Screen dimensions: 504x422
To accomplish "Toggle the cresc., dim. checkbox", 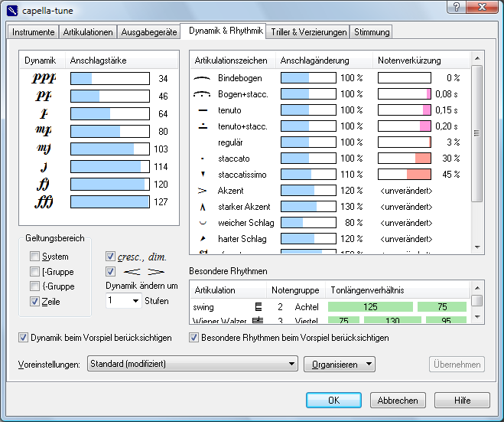I will point(110,257).
